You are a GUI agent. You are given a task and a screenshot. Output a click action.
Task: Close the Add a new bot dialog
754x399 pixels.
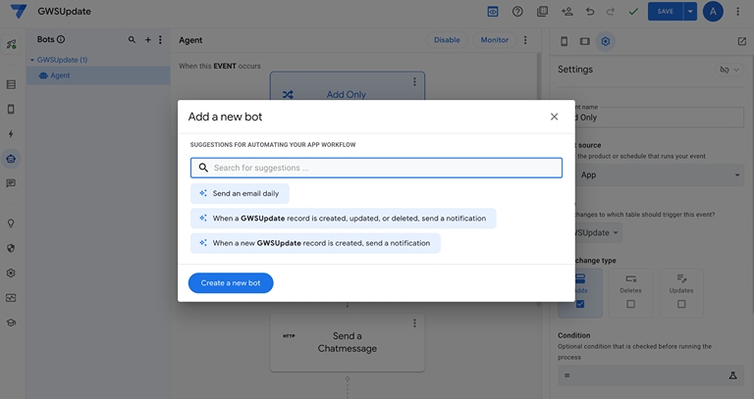554,117
